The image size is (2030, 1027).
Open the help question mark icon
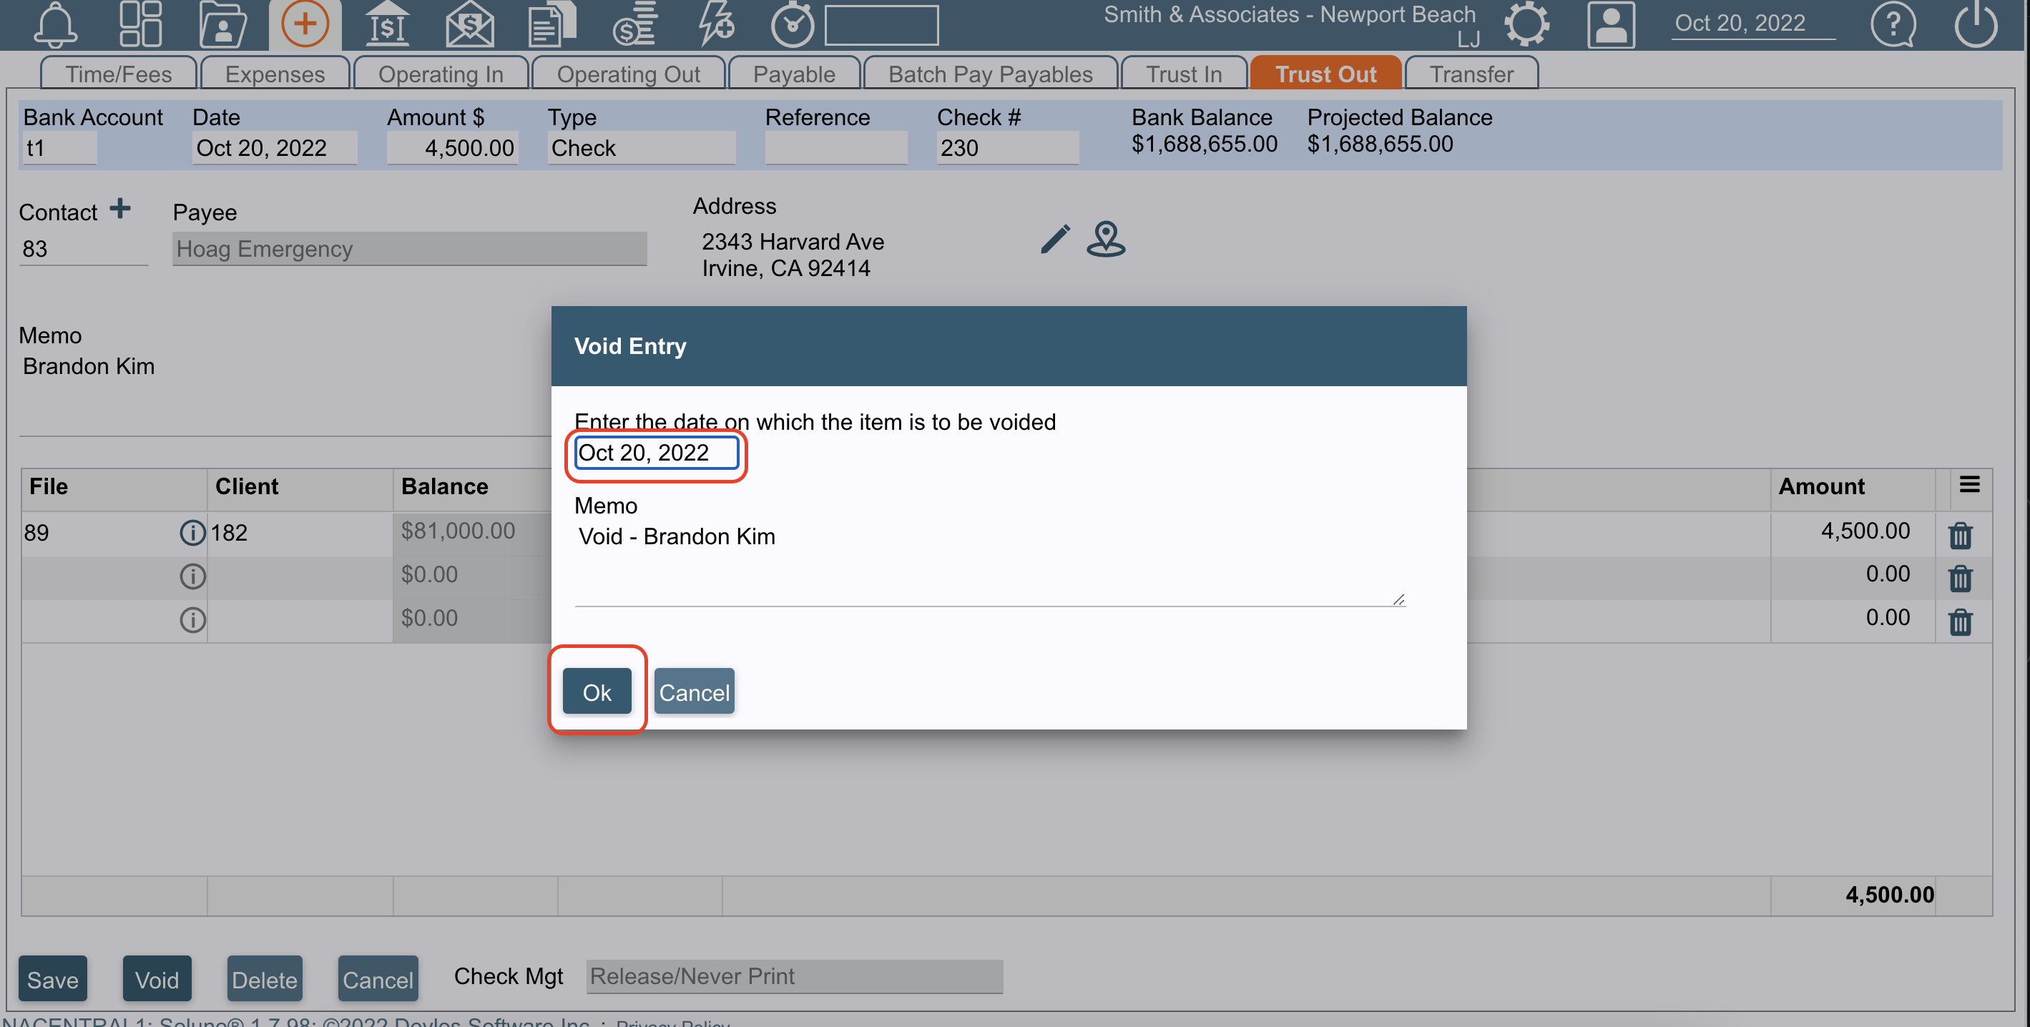[x=1893, y=24]
